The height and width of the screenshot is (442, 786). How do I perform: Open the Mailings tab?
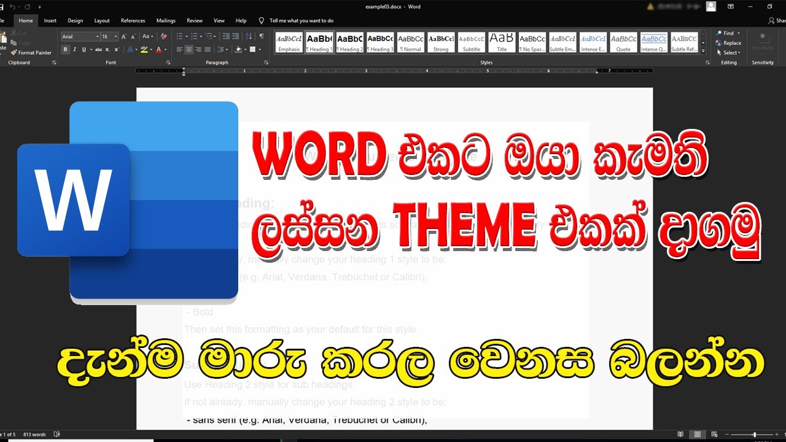pos(166,20)
